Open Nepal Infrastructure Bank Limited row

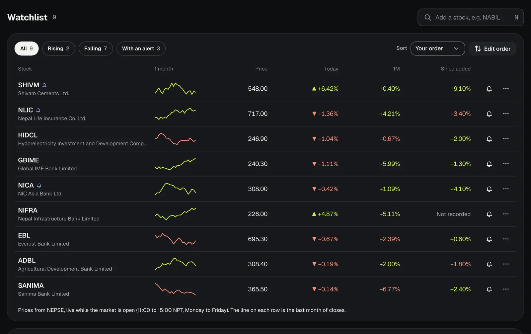coord(265,214)
